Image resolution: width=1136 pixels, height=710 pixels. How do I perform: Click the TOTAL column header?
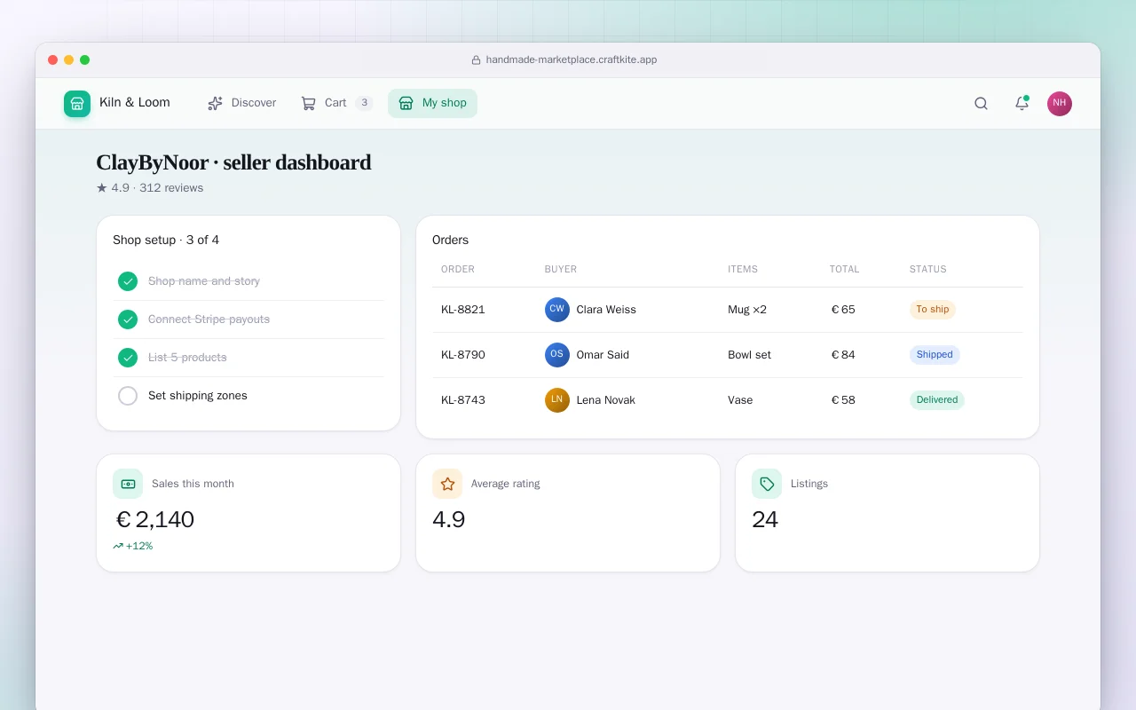(845, 269)
